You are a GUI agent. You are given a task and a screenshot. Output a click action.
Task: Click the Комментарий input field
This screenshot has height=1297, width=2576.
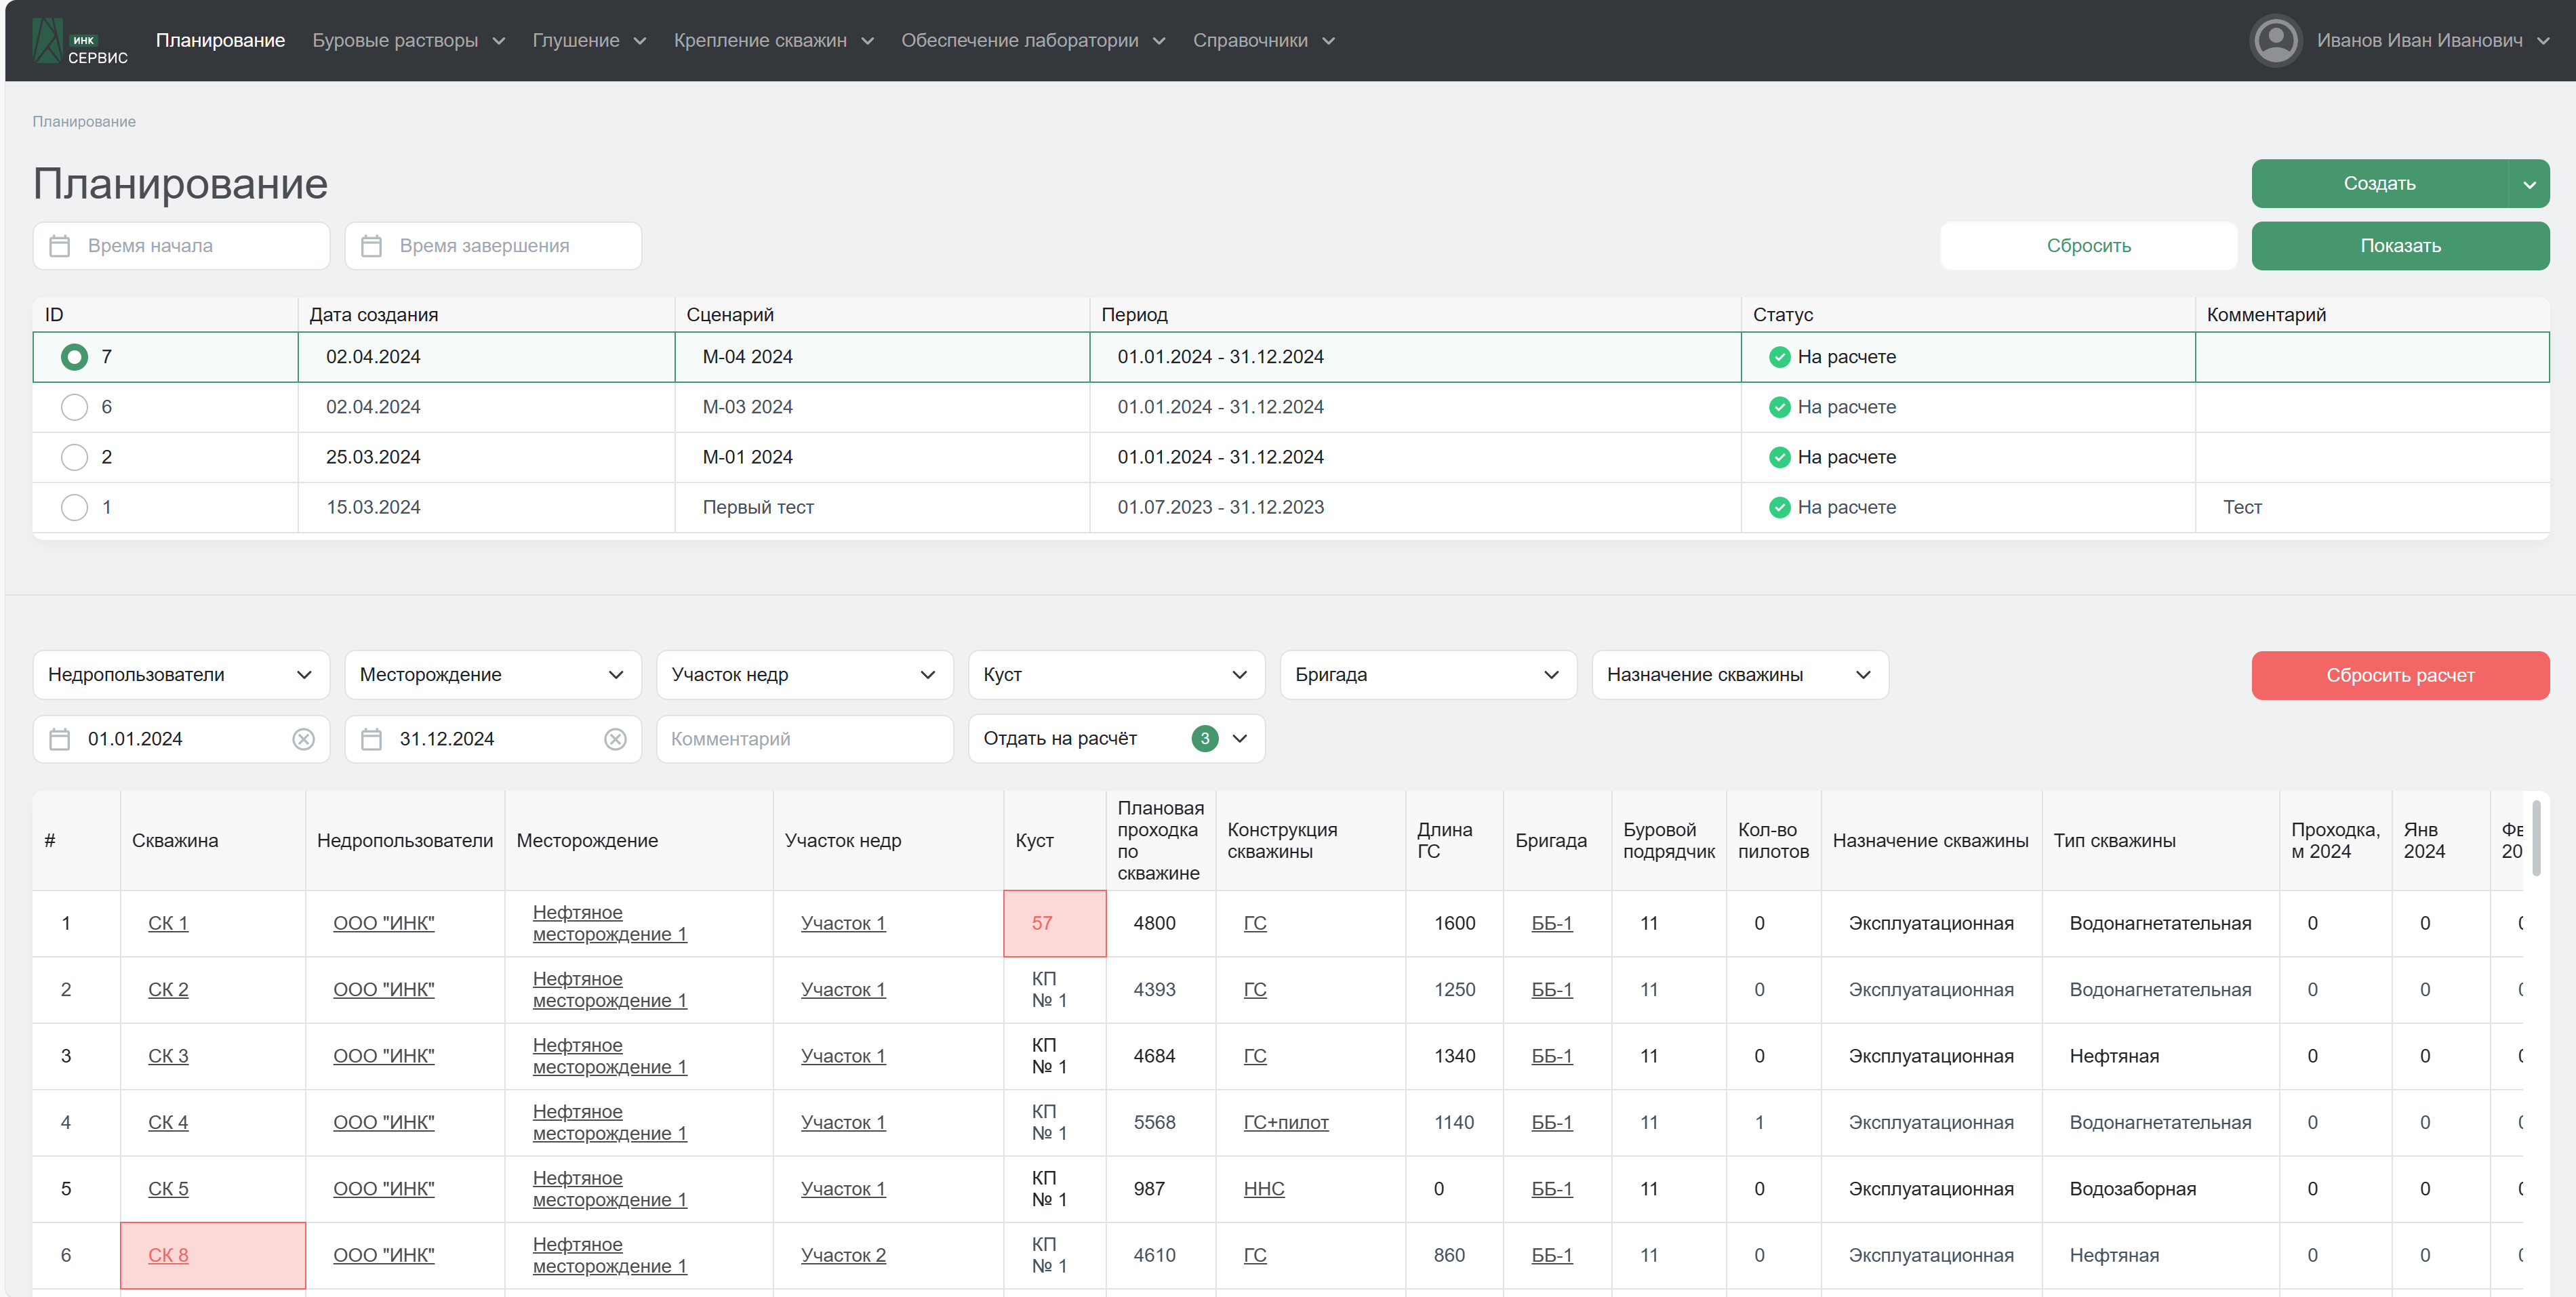(x=805, y=739)
